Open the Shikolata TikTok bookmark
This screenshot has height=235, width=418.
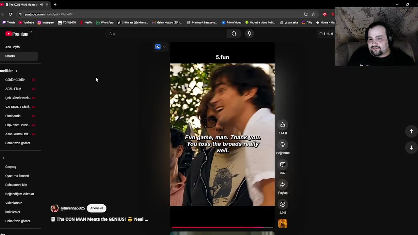pos(132,23)
